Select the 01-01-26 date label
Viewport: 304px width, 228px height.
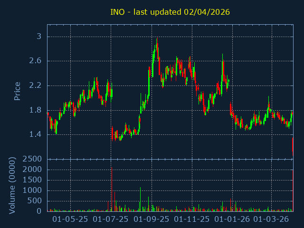pyautogui.click(x=232, y=219)
